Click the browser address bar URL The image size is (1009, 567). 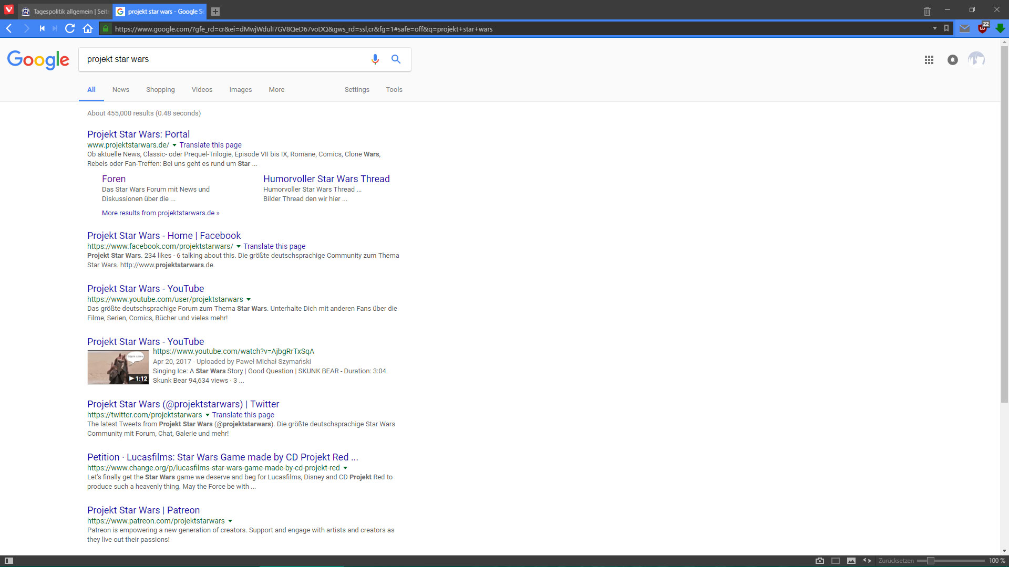(304, 29)
